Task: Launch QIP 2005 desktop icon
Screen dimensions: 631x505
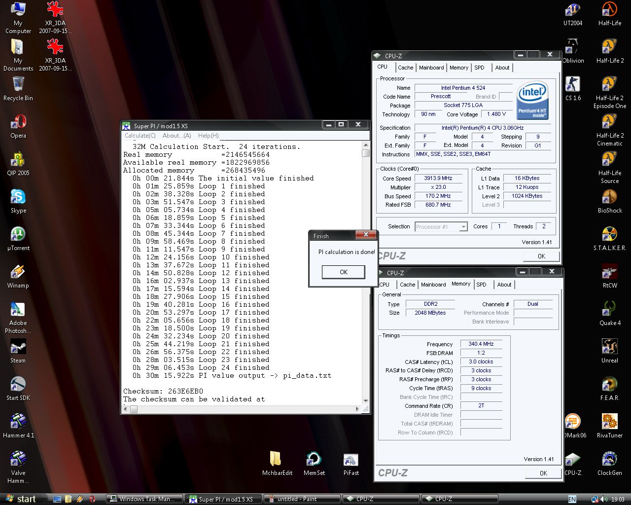Action: tap(18, 164)
